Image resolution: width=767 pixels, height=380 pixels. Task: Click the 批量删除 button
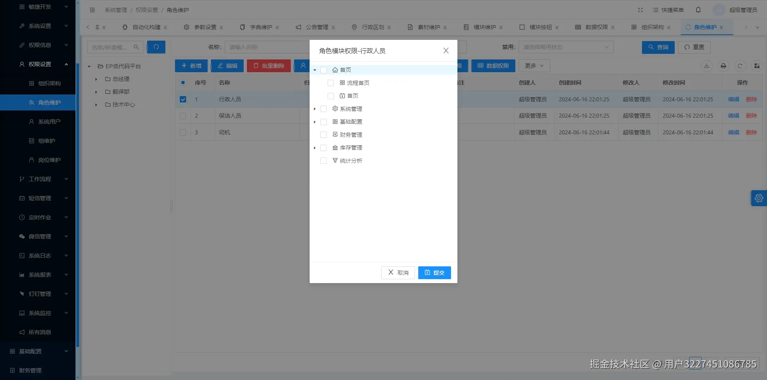(x=269, y=66)
